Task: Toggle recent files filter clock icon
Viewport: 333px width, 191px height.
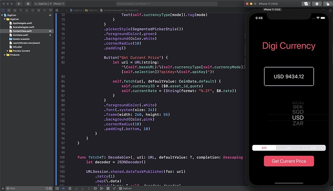Action: (47, 188)
